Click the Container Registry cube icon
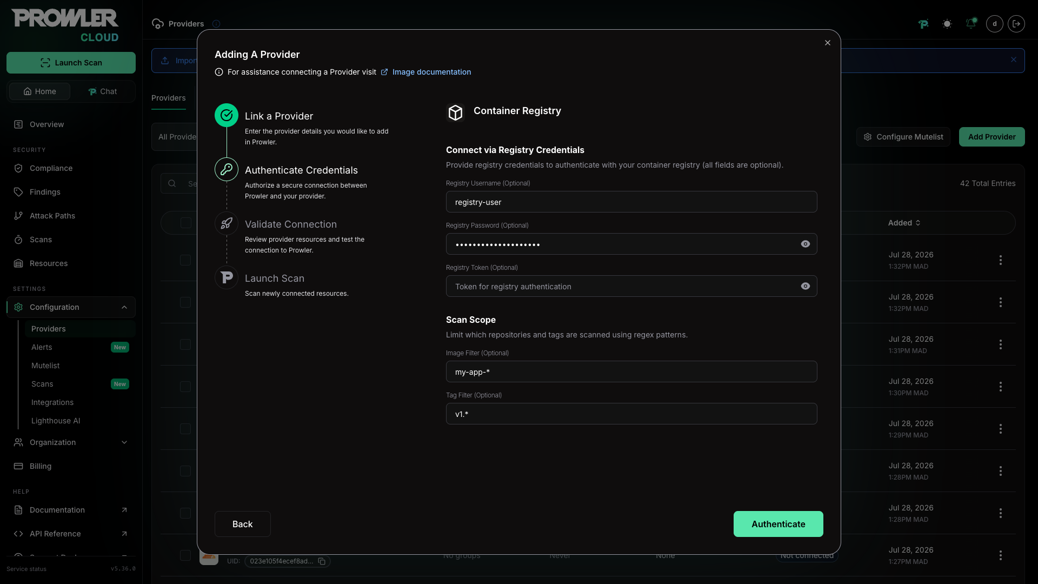1038x584 pixels. tap(456, 112)
